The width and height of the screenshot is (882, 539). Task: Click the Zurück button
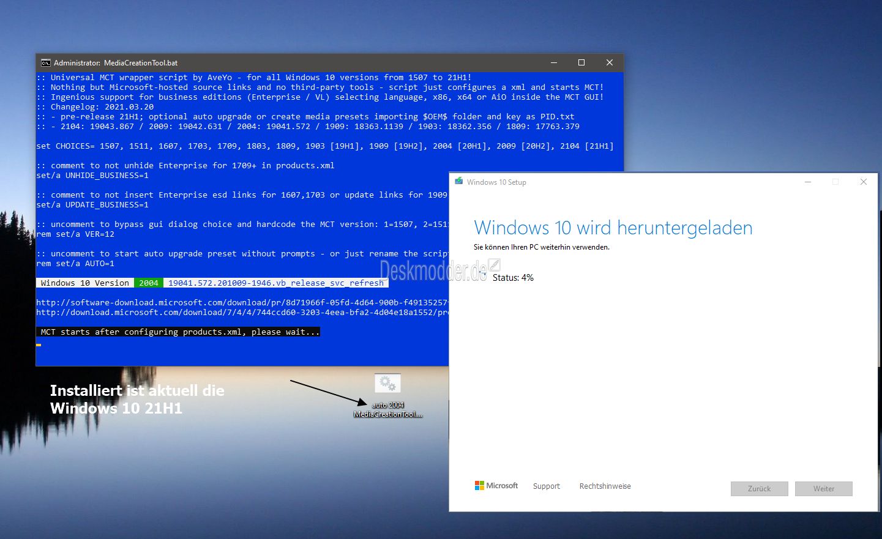pyautogui.click(x=759, y=488)
